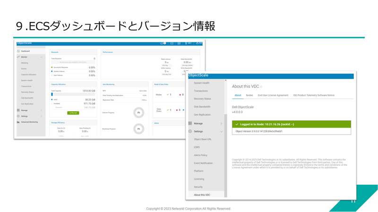The width and height of the screenshot is (378, 212).
Task: Click the blue dot icon in Data Disks row
Action: click(x=183, y=110)
